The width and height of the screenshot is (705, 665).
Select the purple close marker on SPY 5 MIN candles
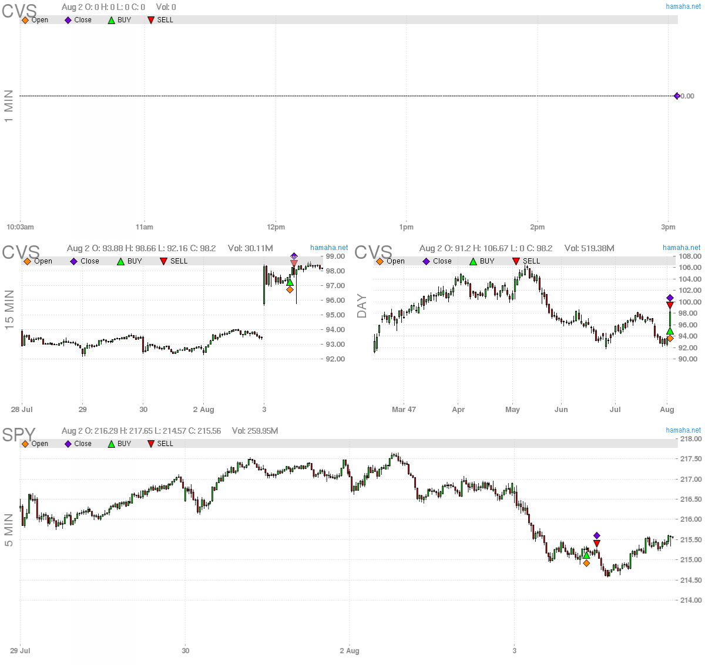click(597, 535)
